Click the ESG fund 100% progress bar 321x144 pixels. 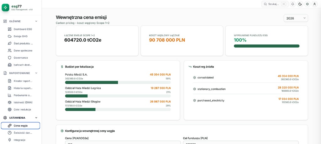[266, 46]
